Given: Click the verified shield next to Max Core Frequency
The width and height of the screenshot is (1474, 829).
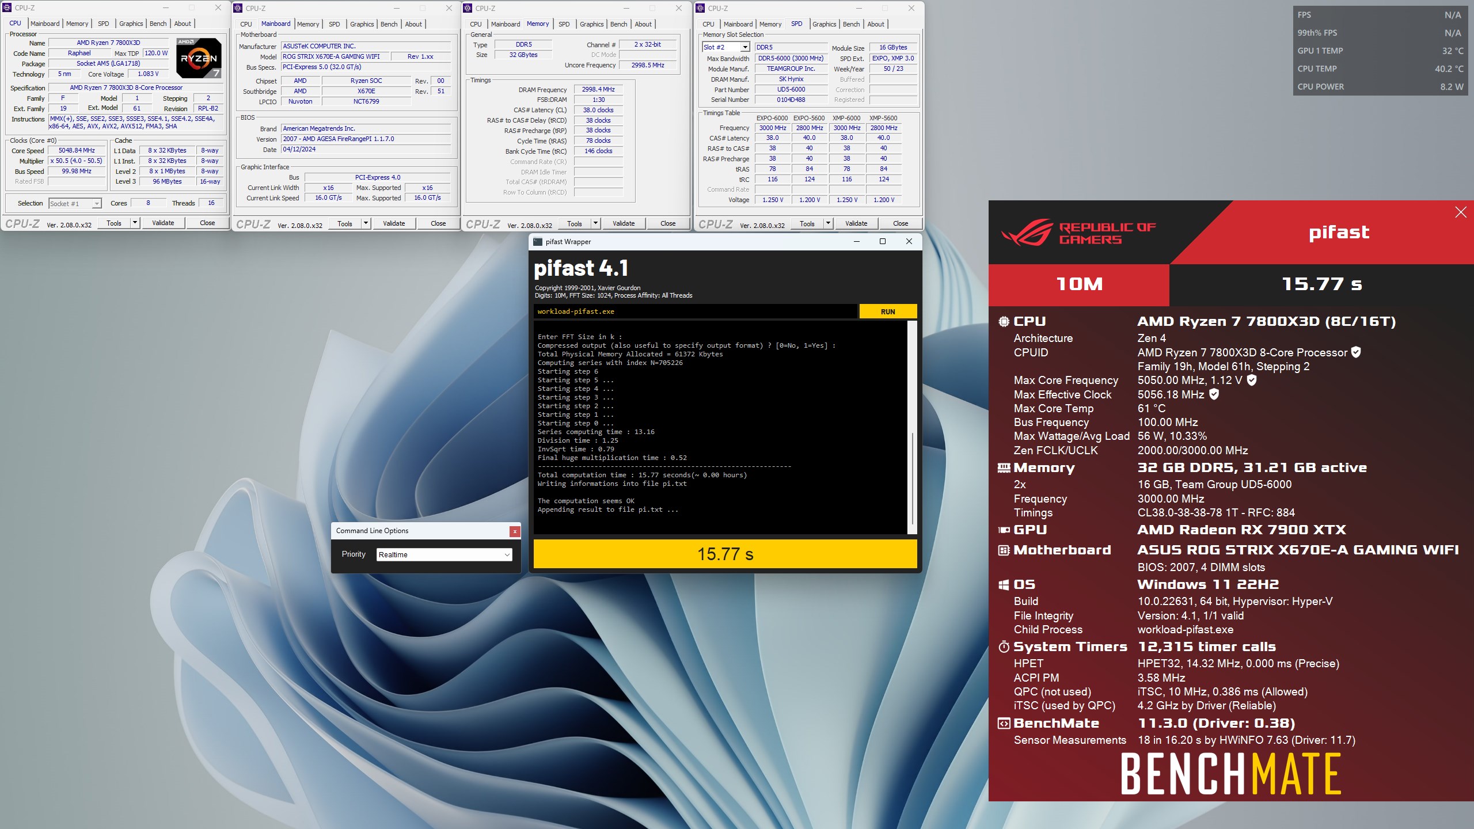Looking at the screenshot, I should pos(1252,380).
